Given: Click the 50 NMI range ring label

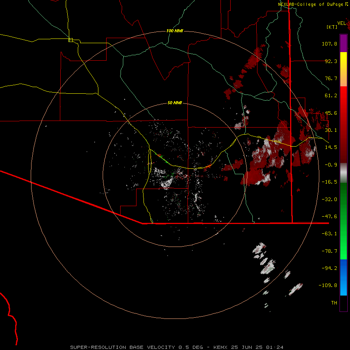Looking at the screenshot, I should click(175, 103).
